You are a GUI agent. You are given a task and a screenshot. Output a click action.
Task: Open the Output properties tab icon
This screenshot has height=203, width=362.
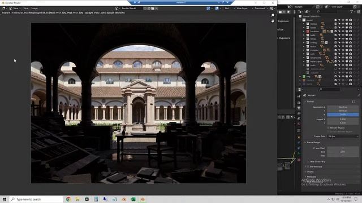pos(299,108)
